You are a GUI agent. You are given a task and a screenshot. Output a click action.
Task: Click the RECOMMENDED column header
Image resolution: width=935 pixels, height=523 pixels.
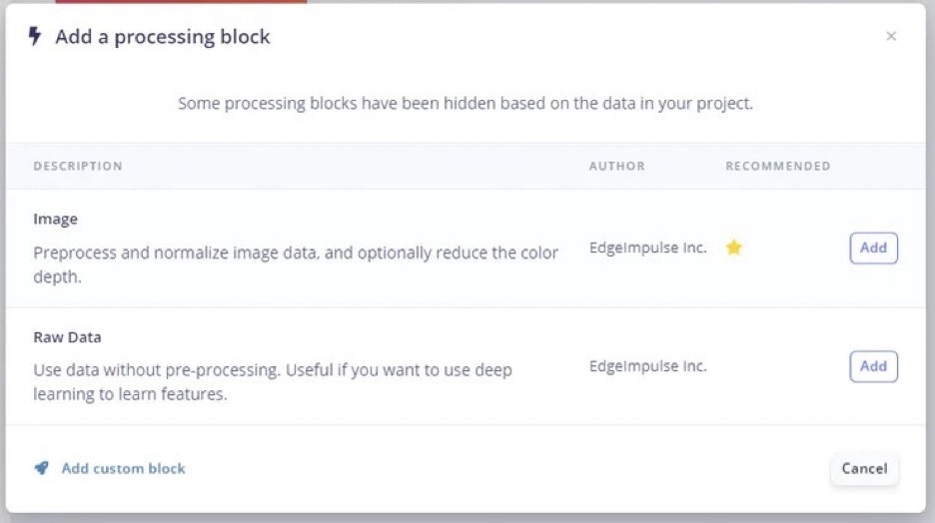[777, 166]
